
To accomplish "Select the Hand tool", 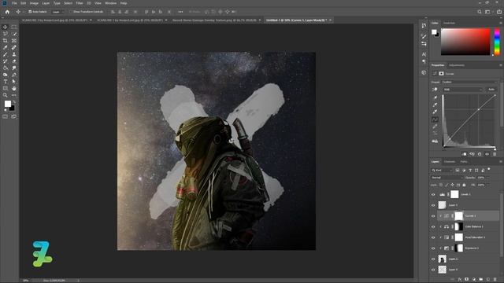I will tap(14, 89).
